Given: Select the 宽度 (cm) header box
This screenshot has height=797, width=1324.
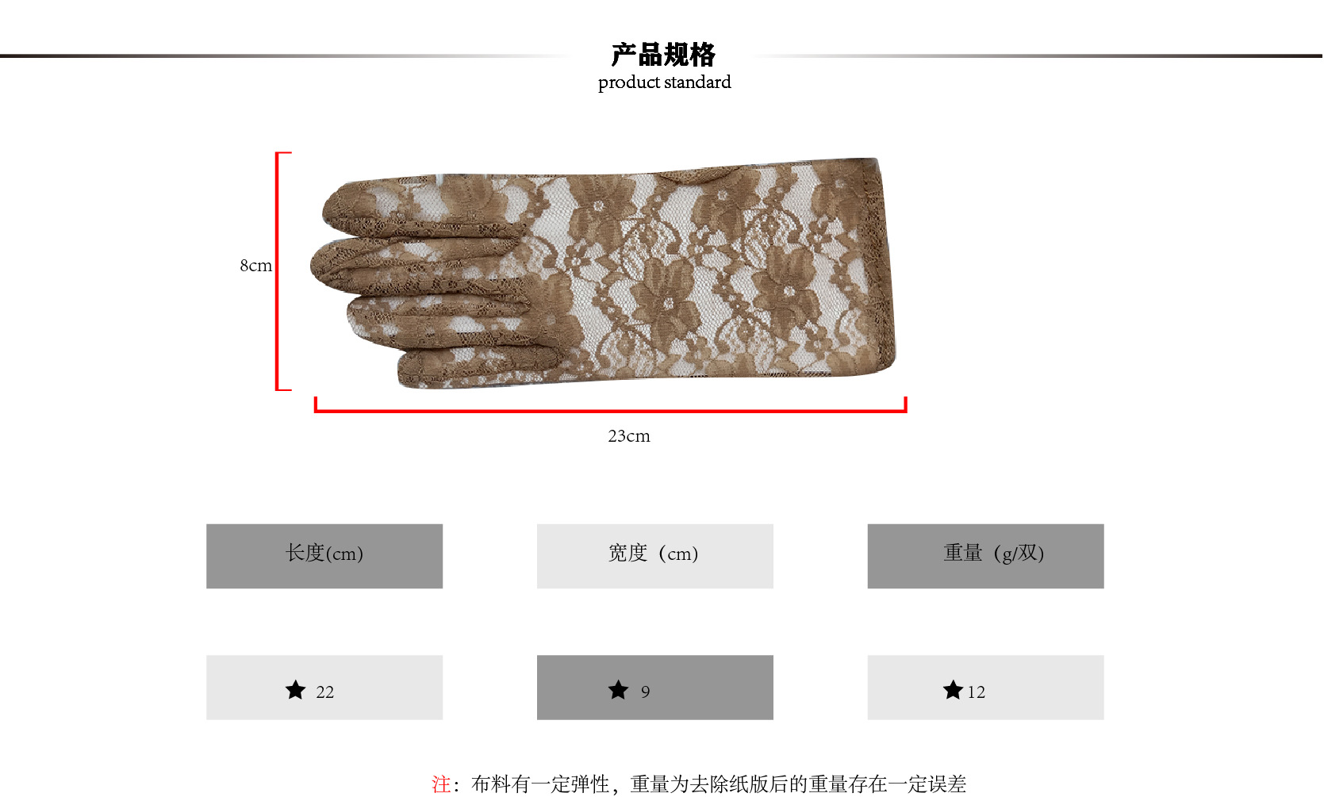Looking at the screenshot, I should coord(654,556).
